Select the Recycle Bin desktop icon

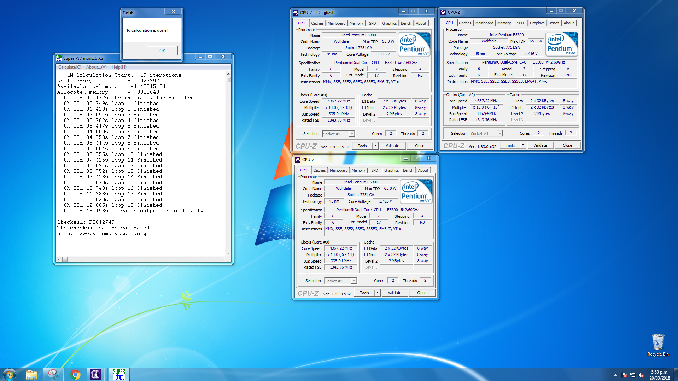click(658, 345)
